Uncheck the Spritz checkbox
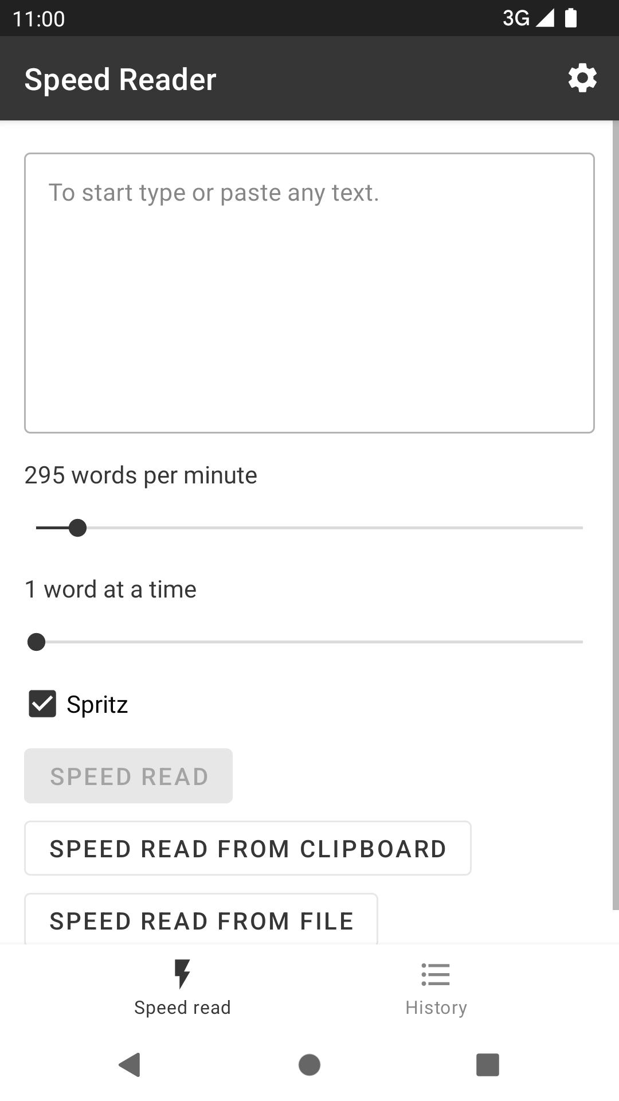Viewport: 619px width, 1101px height. click(x=42, y=704)
